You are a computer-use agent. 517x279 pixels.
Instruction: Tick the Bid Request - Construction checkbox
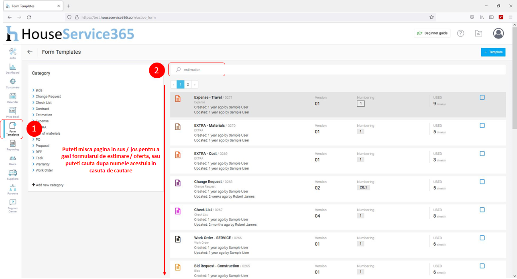pyautogui.click(x=482, y=266)
